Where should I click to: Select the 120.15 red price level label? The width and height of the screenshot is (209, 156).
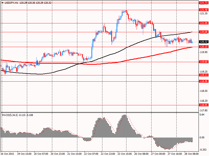(x=204, y=47)
